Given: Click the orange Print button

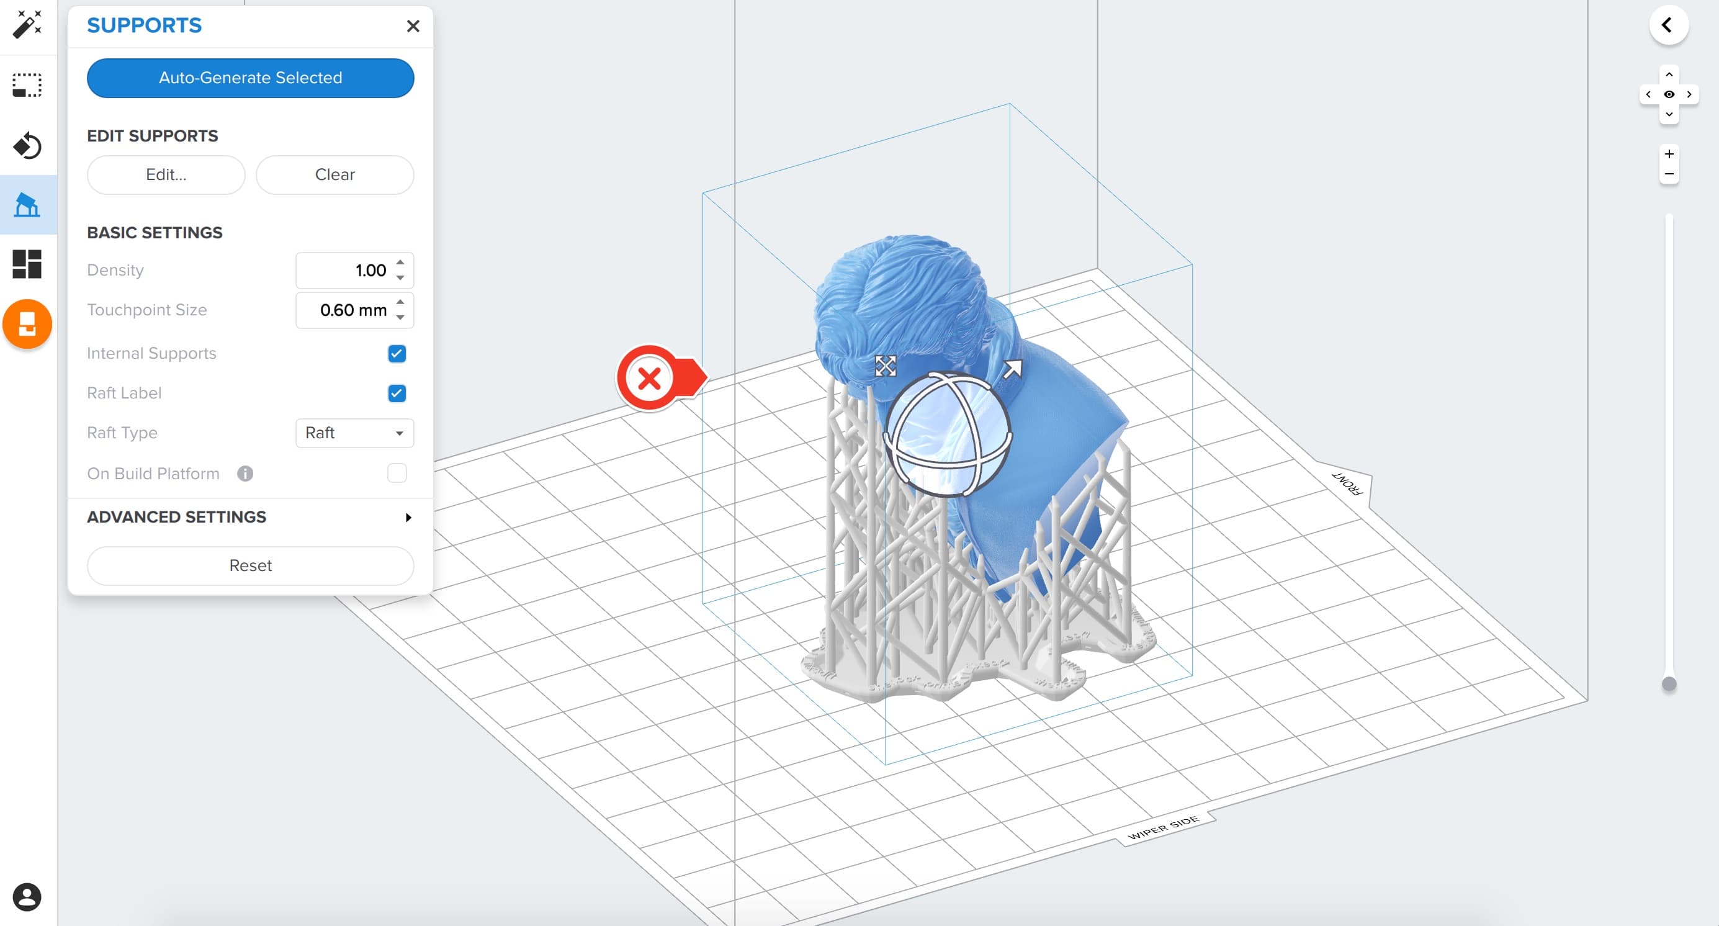Looking at the screenshot, I should tap(27, 324).
